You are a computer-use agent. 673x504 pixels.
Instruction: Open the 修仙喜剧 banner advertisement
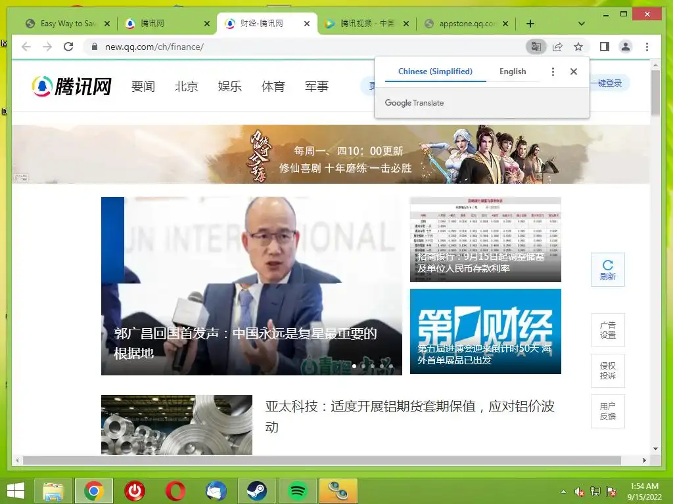331,154
